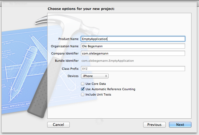Screen dimensions: 199x135
Task: Tick the Include Unit Tests checkbox
Action: [x=83, y=94]
